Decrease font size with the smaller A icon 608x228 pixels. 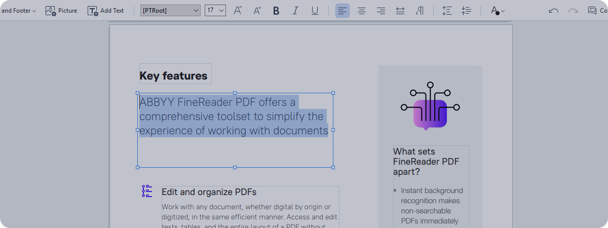257,11
